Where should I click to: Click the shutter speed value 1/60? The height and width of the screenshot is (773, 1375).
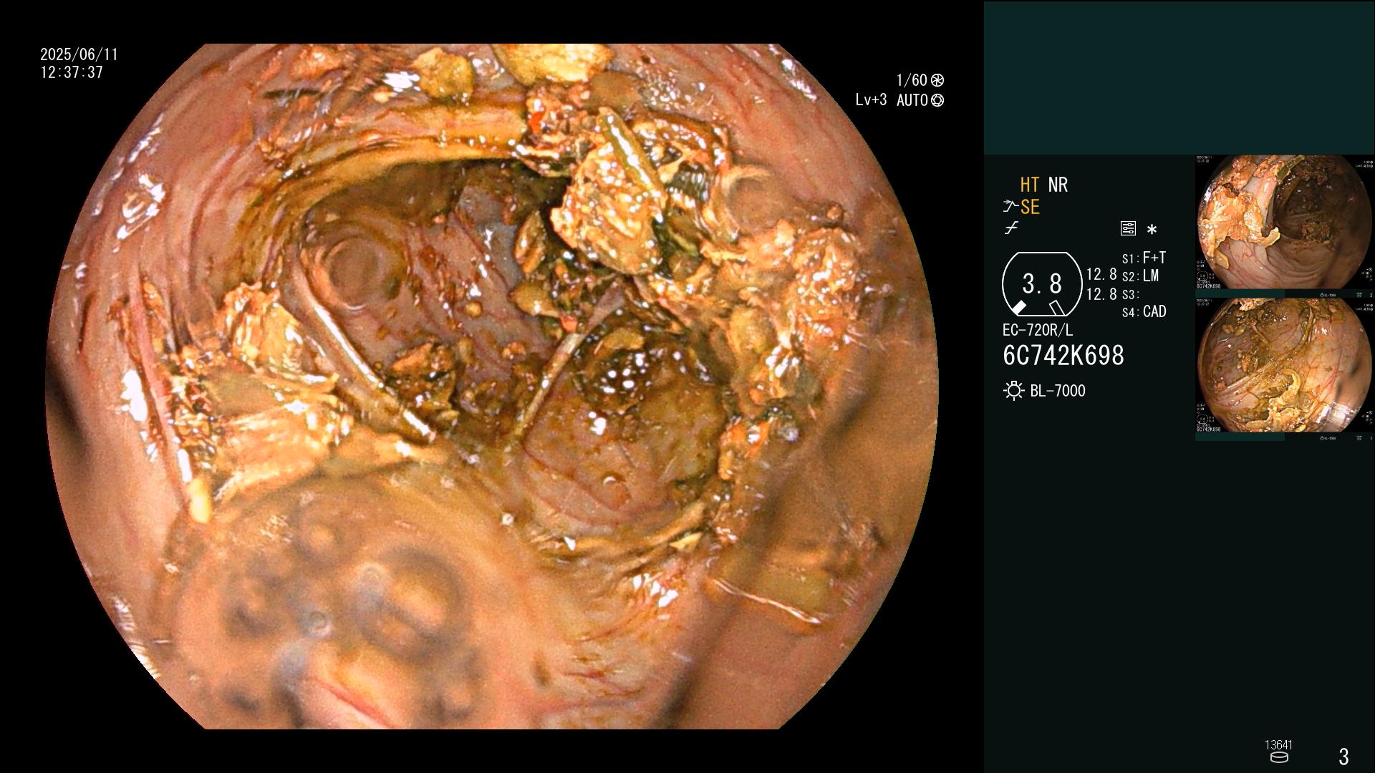[x=912, y=80]
